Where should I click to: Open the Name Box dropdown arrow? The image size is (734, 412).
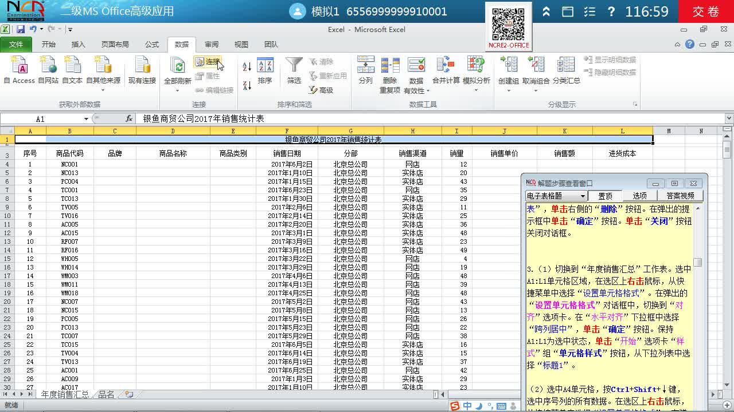click(x=86, y=119)
